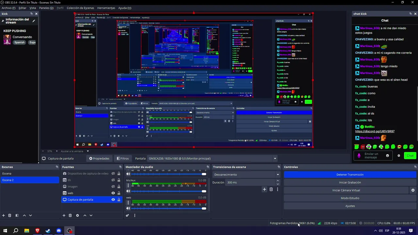Move source up in the Fuentes toolbar

coord(85,215)
